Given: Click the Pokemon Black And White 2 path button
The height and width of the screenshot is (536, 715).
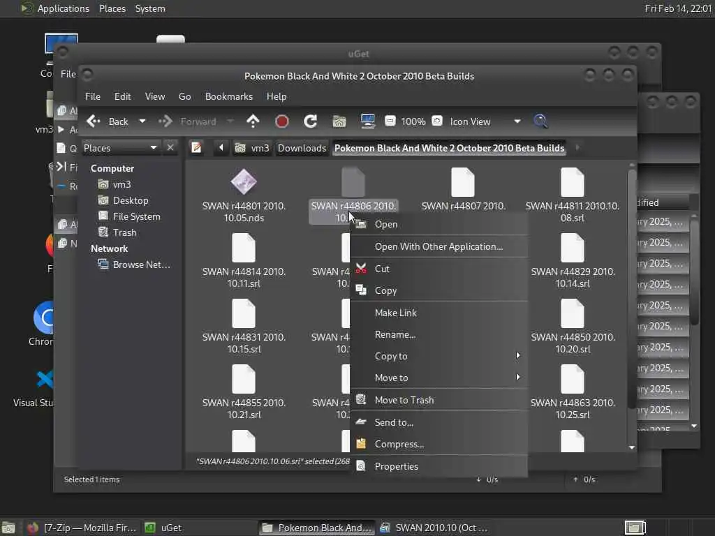Looking at the screenshot, I should [x=449, y=148].
